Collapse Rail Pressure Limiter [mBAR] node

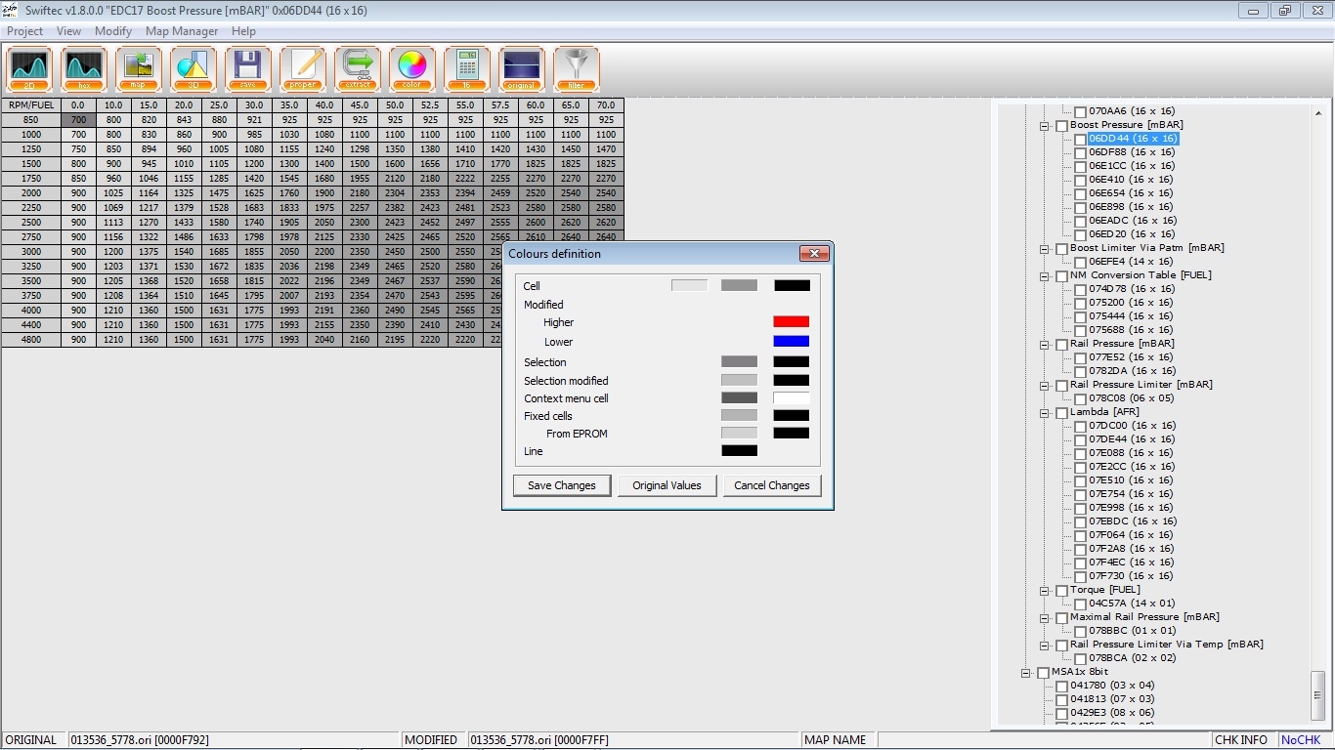(x=1045, y=386)
